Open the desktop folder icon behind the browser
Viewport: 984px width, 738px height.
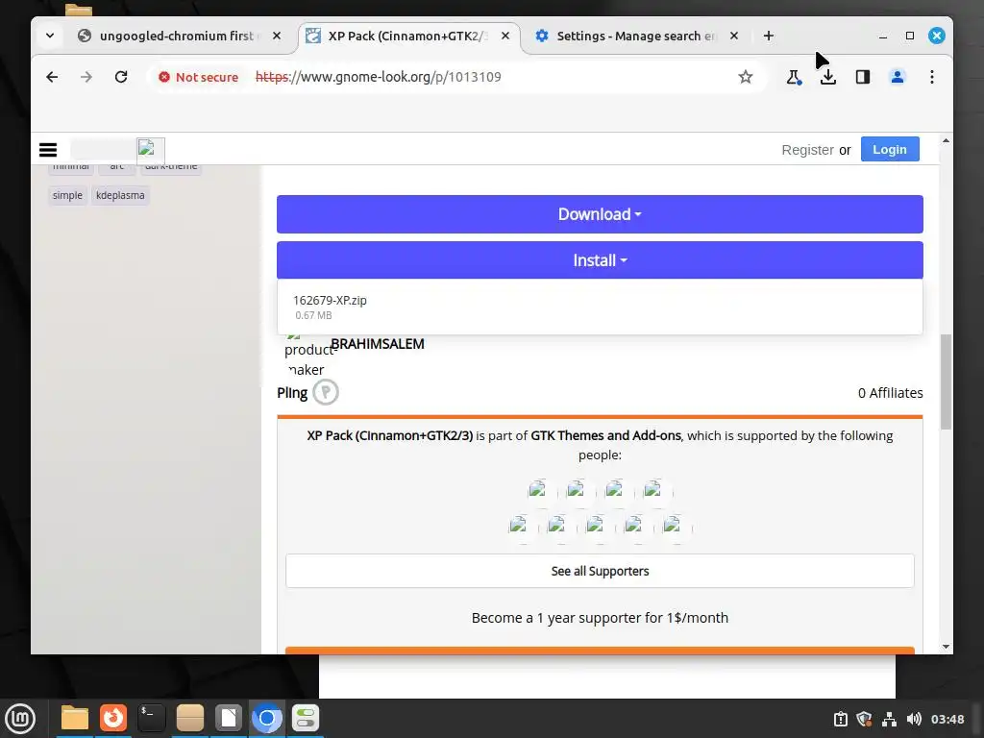click(x=79, y=10)
